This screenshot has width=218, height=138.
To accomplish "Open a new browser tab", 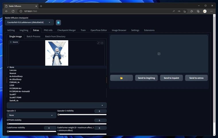I will (x=41, y=6).
